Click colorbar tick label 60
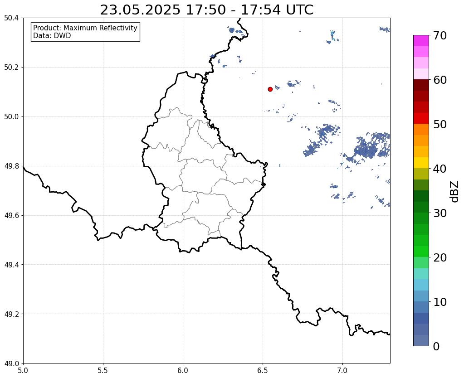The height and width of the screenshot is (378, 464). 440,80
